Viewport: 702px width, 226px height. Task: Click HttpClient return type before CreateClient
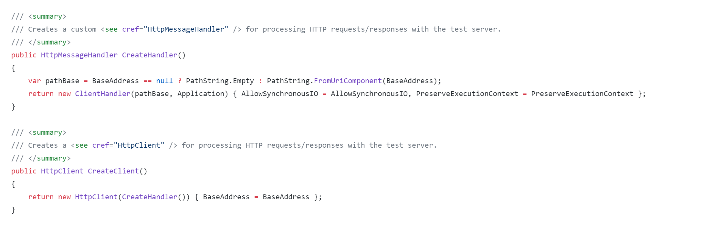tap(62, 171)
